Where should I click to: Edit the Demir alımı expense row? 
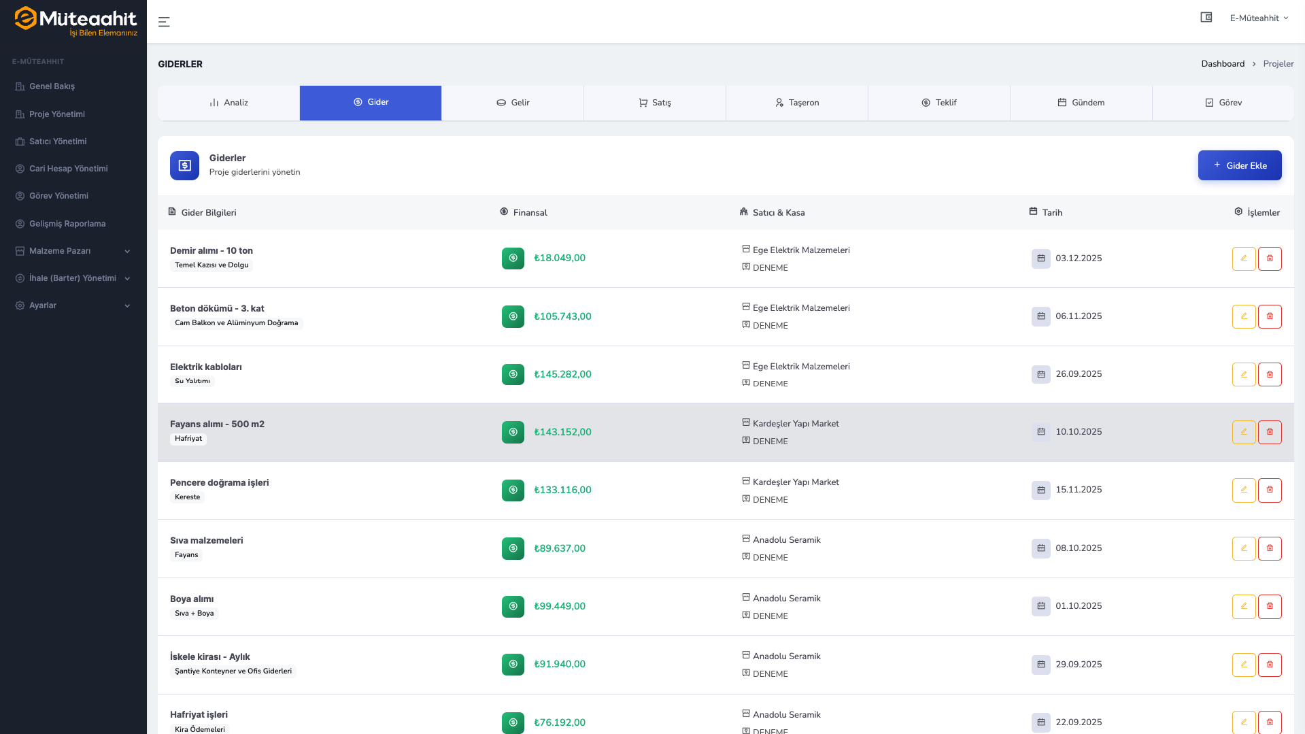click(x=1243, y=258)
